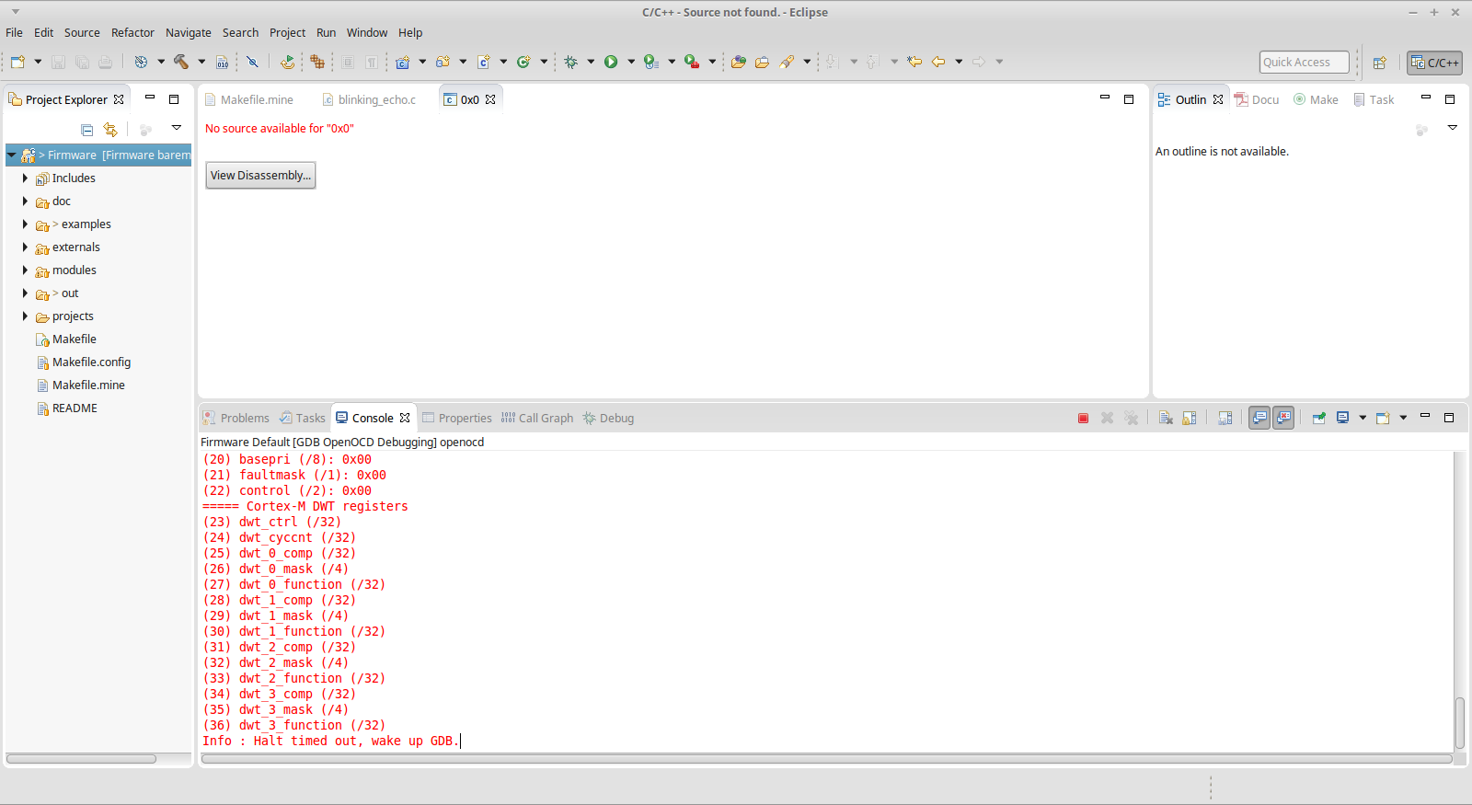Click the New C/C++ Project icon
1472x805 pixels.
click(402, 62)
